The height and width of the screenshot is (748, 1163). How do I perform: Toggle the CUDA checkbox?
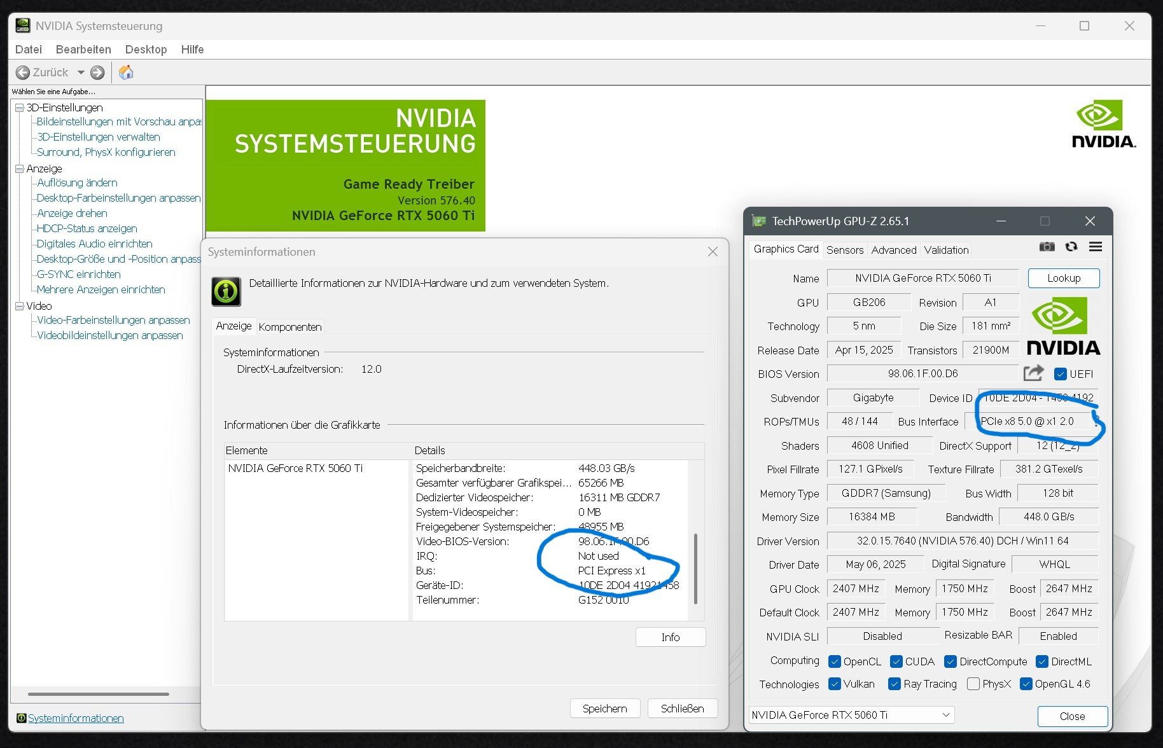pos(896,661)
